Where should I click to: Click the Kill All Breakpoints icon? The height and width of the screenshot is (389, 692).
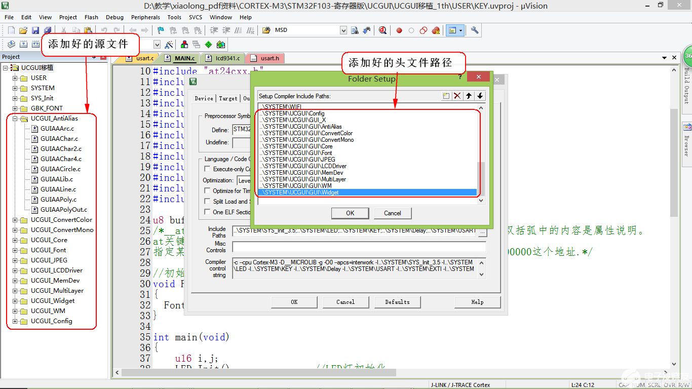pyautogui.click(x=436, y=30)
